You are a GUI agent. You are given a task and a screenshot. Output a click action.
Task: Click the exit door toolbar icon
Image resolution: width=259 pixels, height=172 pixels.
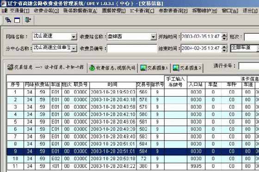[x=28, y=20]
